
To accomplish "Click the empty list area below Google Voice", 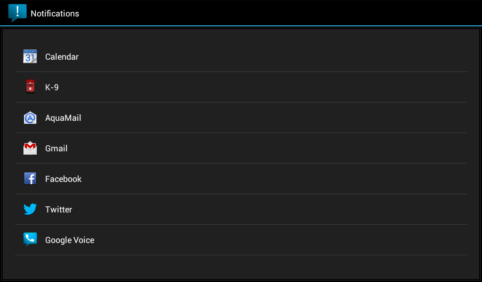I will tap(241, 266).
